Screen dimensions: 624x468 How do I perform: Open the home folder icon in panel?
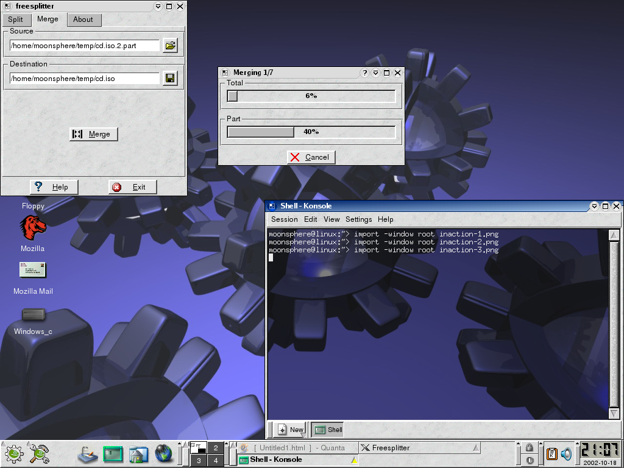tap(138, 454)
